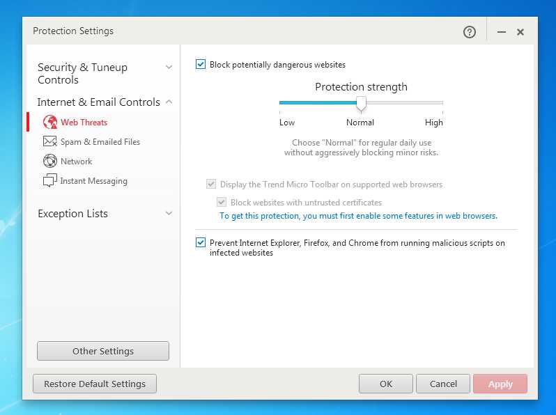The height and width of the screenshot is (415, 556).
Task: Open the Instant Messaging settings page
Action: pyautogui.click(x=94, y=181)
